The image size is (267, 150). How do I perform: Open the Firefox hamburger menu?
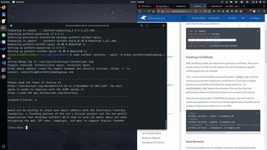(264, 11)
